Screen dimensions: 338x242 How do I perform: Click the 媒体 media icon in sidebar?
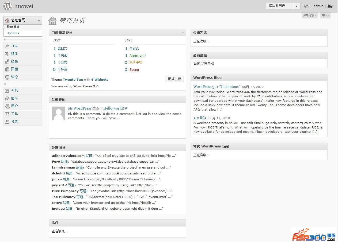pyautogui.click(x=7, y=54)
